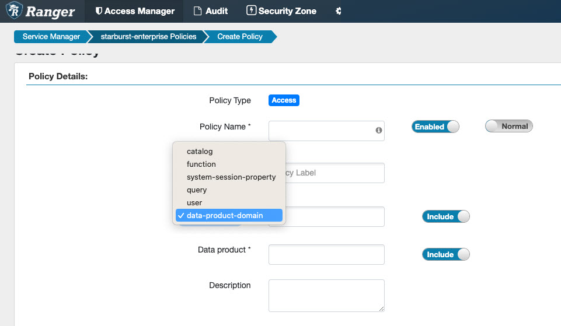Select data-product-domain checked option

click(229, 216)
